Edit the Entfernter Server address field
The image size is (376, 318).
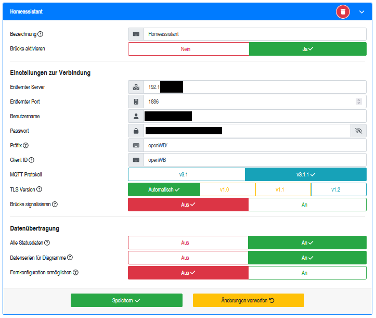[255, 87]
